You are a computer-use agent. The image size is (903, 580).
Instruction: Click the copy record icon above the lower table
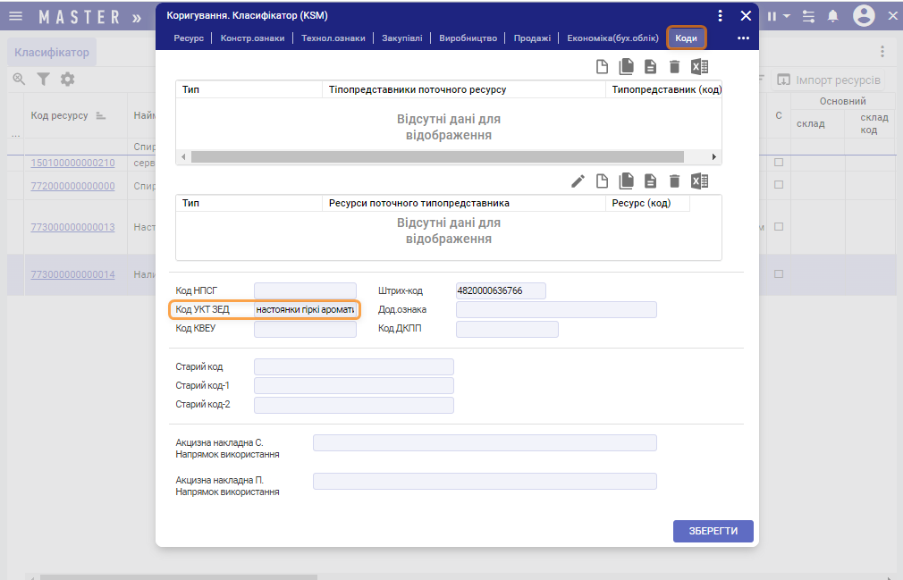point(627,181)
